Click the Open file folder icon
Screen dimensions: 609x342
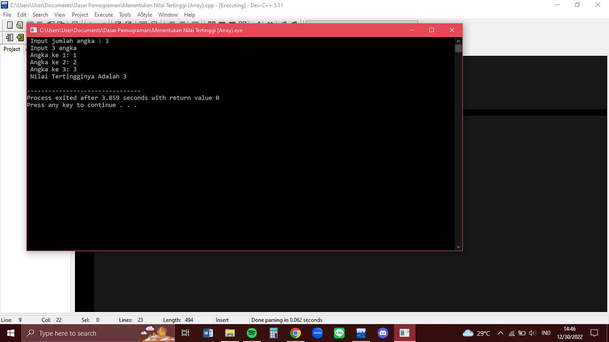tap(20, 25)
